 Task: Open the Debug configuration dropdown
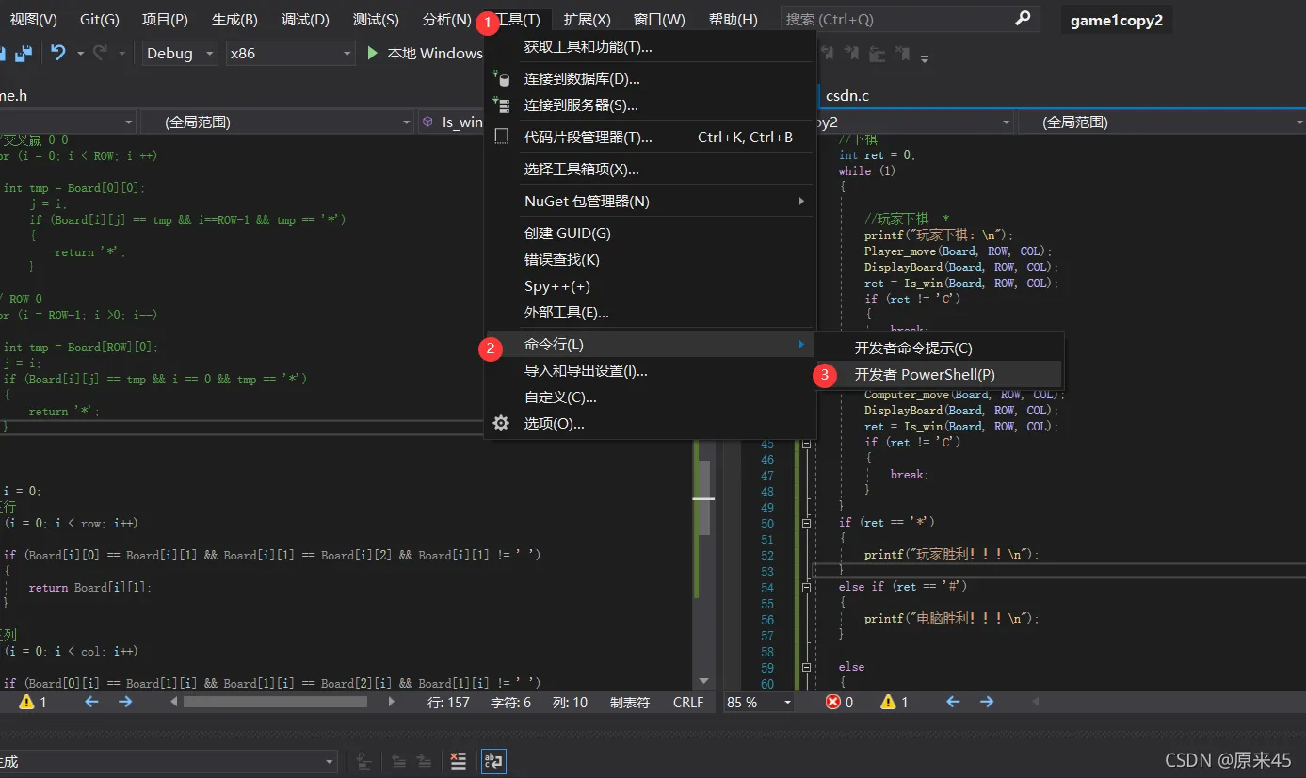(x=180, y=53)
